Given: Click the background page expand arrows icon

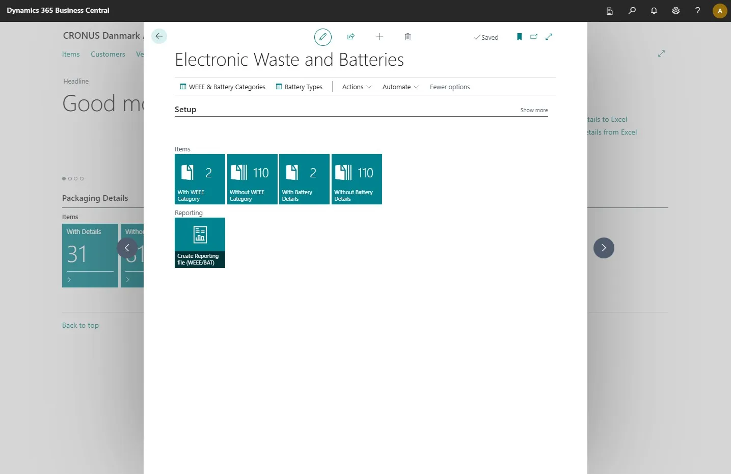Looking at the screenshot, I should pos(661,54).
